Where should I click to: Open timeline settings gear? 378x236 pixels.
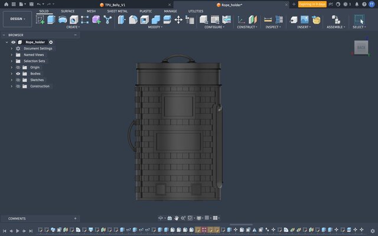373,231
